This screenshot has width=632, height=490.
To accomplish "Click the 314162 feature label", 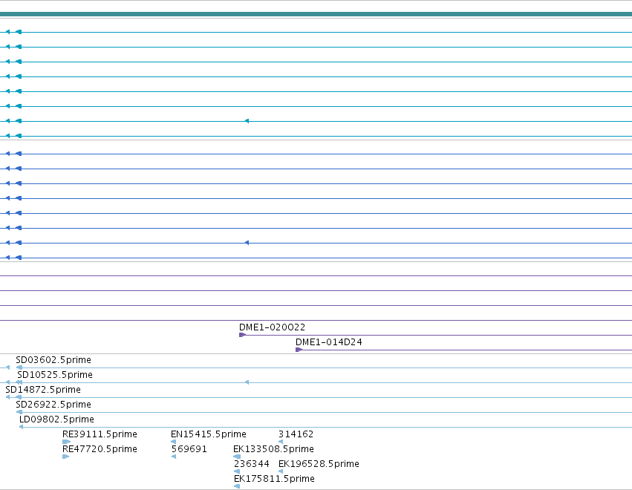I will tap(296, 434).
